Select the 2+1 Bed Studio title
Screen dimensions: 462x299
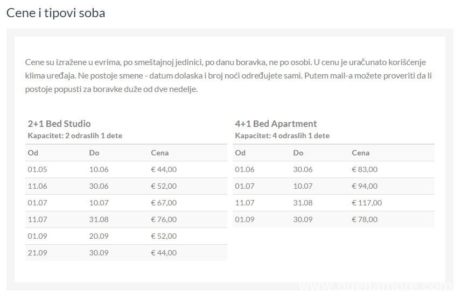(x=59, y=124)
